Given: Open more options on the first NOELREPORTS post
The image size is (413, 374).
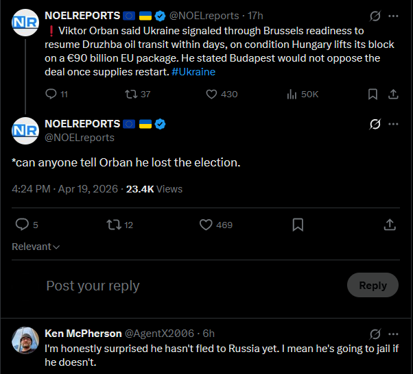Looking at the screenshot, I should [x=393, y=16].
